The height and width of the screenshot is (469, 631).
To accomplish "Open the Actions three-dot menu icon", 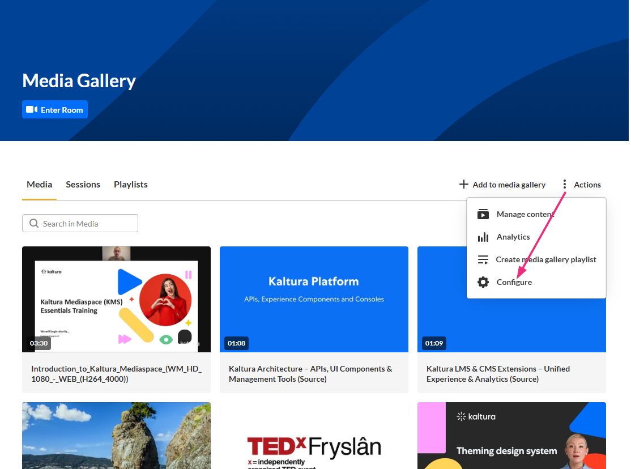I will click(x=565, y=184).
